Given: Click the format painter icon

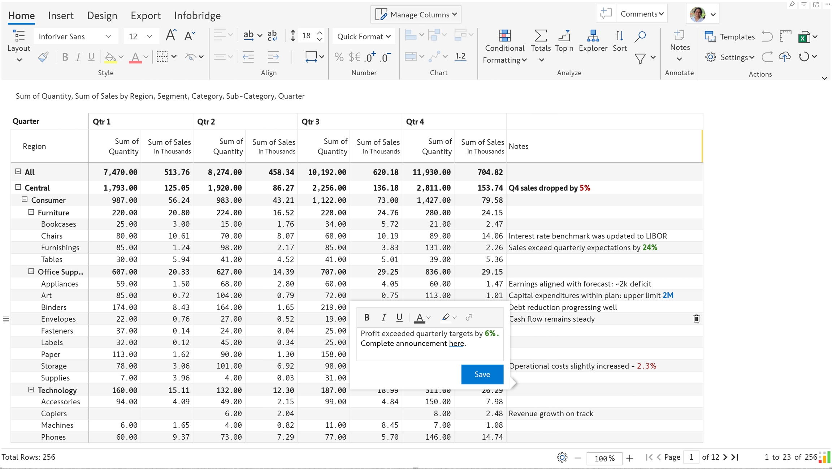Looking at the screenshot, I should [x=43, y=57].
